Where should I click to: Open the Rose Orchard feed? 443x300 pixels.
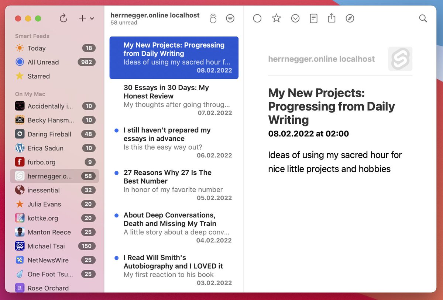point(55,288)
